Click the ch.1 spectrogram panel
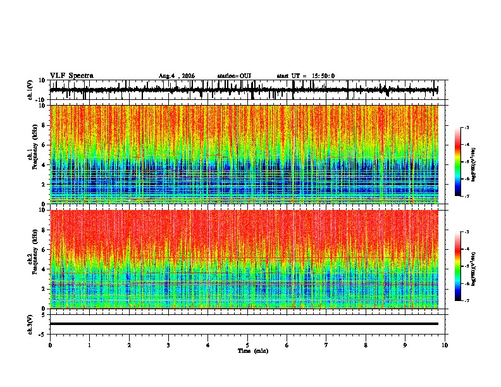The height and width of the screenshot is (387, 501). coord(244,154)
